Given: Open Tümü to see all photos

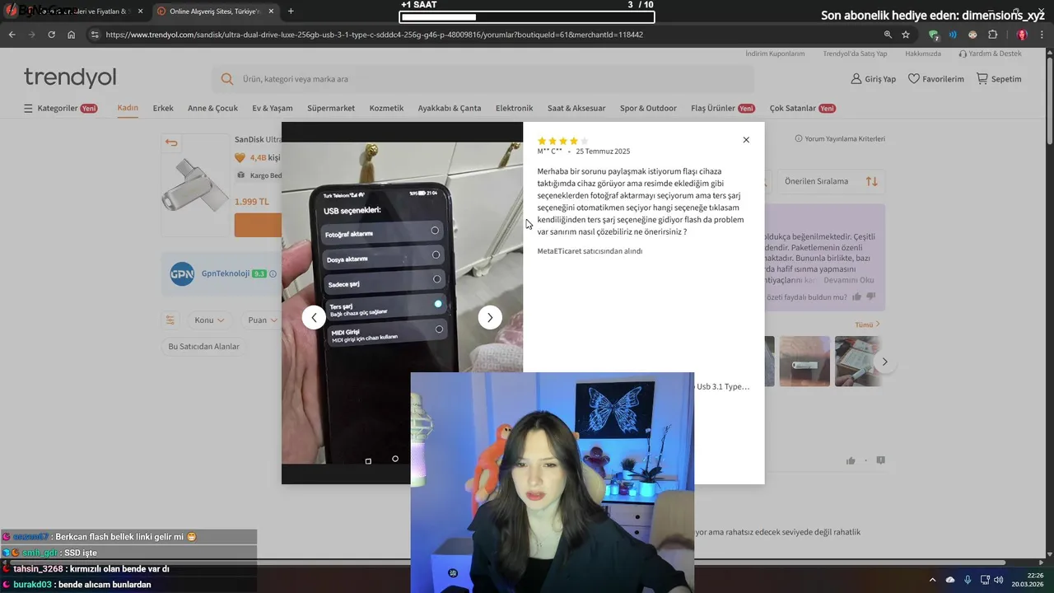Looking at the screenshot, I should 867,325.
